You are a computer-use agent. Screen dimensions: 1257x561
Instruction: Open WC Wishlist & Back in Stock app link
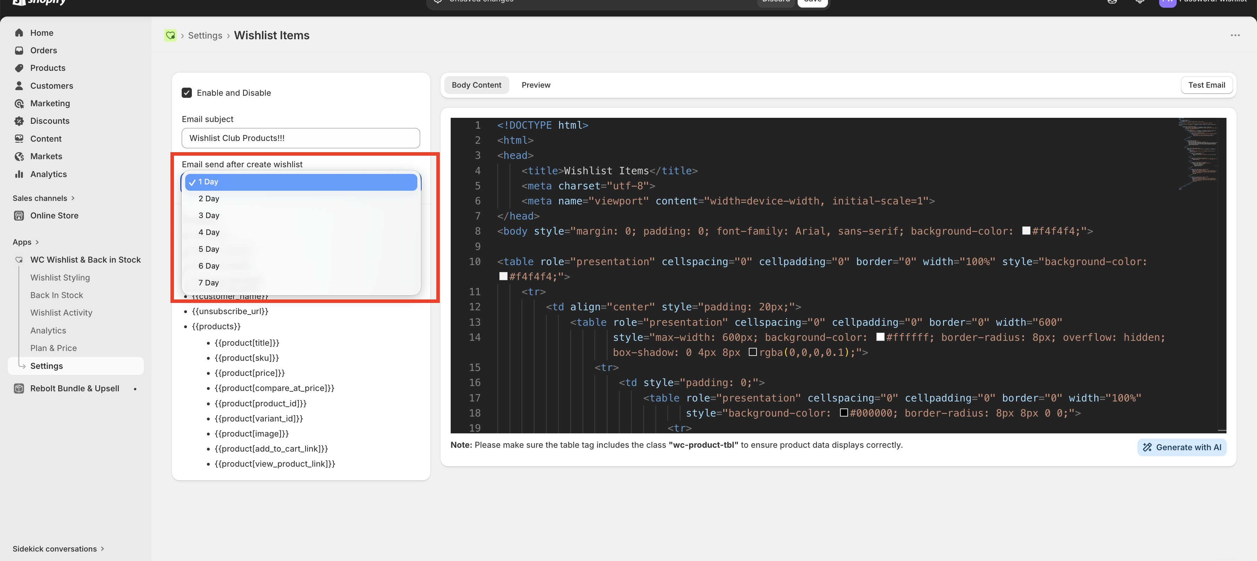85,259
